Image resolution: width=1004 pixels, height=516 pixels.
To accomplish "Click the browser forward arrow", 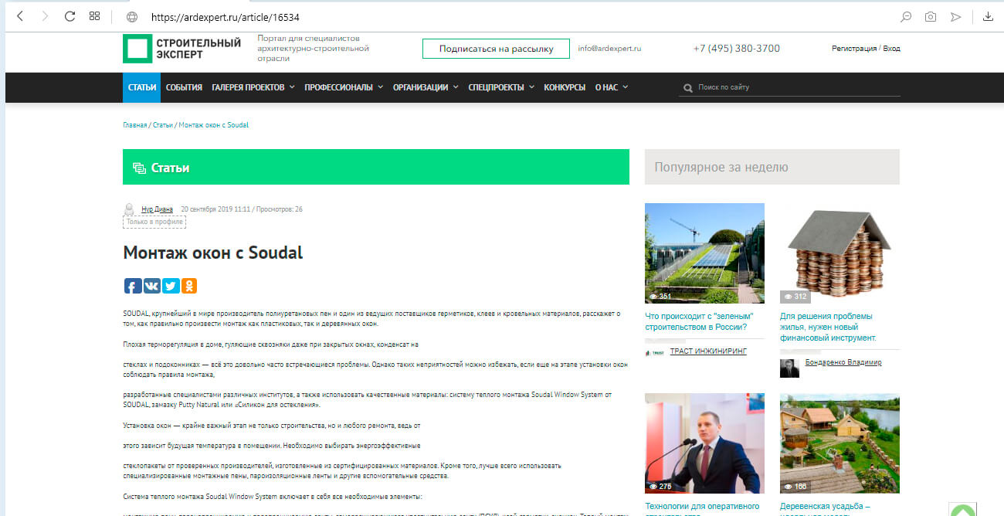I will 45,16.
